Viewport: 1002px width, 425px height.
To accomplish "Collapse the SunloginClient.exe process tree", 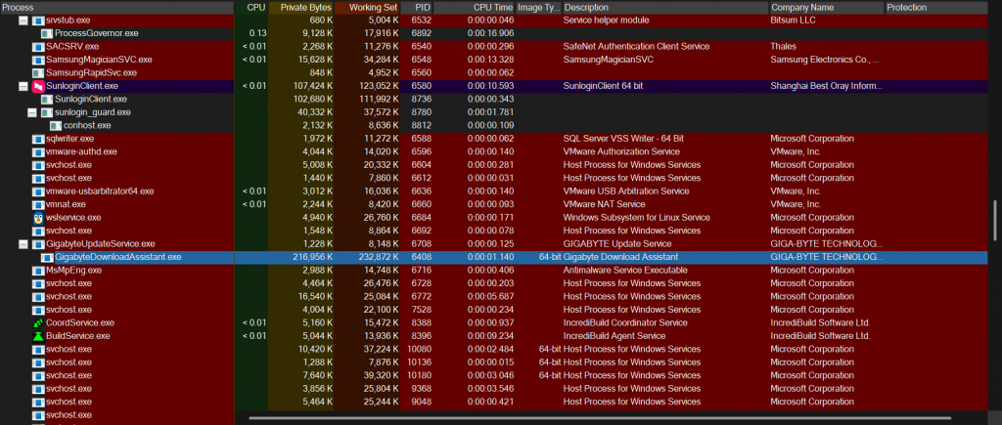I will (x=23, y=86).
